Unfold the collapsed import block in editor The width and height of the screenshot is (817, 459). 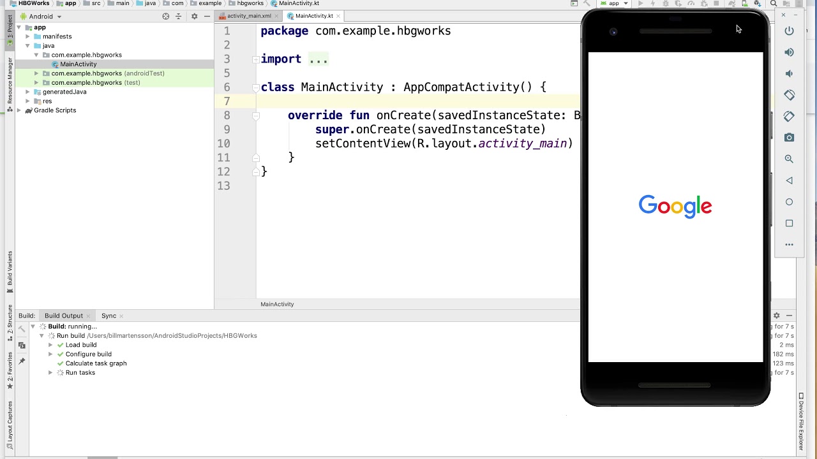pyautogui.click(x=256, y=59)
